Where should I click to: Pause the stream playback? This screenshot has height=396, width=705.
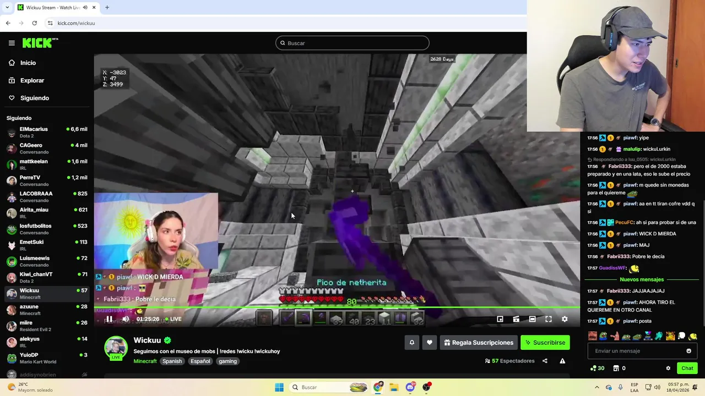point(109,319)
